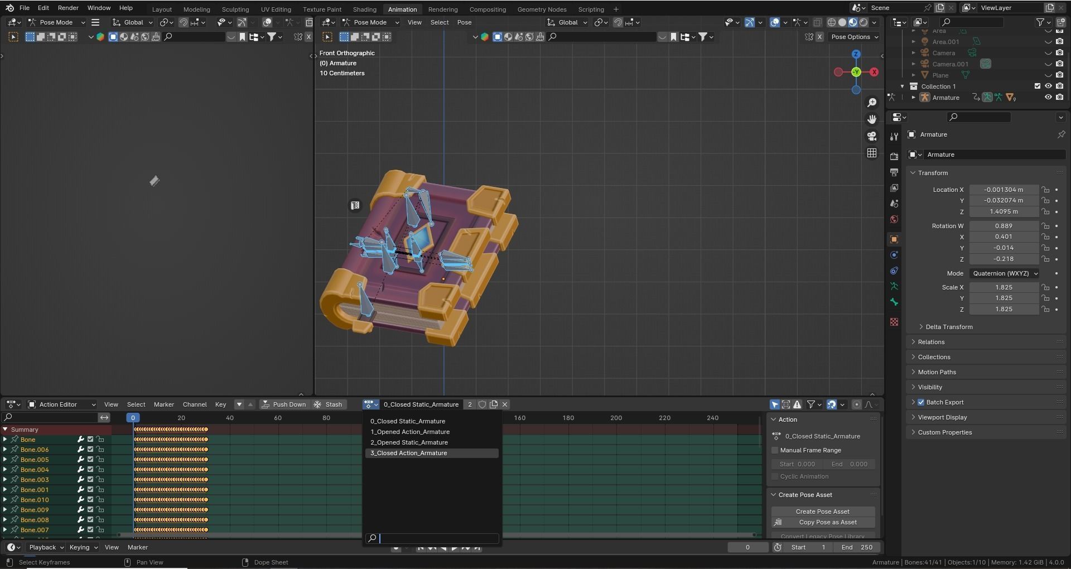Viewport: 1071px width, 569px height.
Task: Click the red X axis gizmo
Action: pos(874,72)
